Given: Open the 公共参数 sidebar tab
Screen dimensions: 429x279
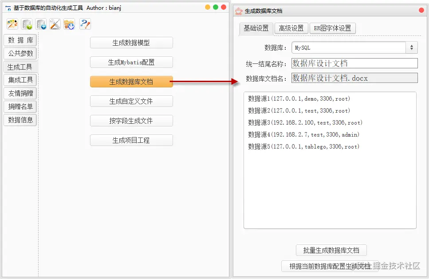Looking at the screenshot, I should pyautogui.click(x=20, y=53).
